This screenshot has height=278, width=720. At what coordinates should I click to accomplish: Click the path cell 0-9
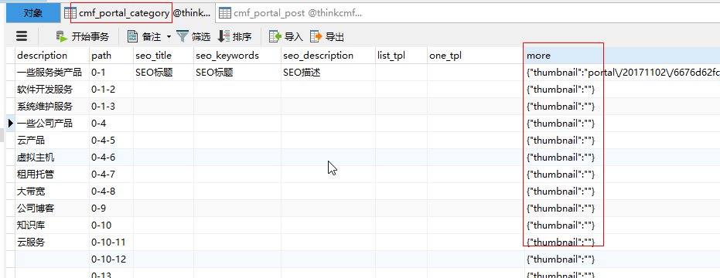coord(111,208)
